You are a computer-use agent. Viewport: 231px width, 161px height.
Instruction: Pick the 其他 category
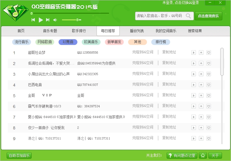(x=137, y=42)
